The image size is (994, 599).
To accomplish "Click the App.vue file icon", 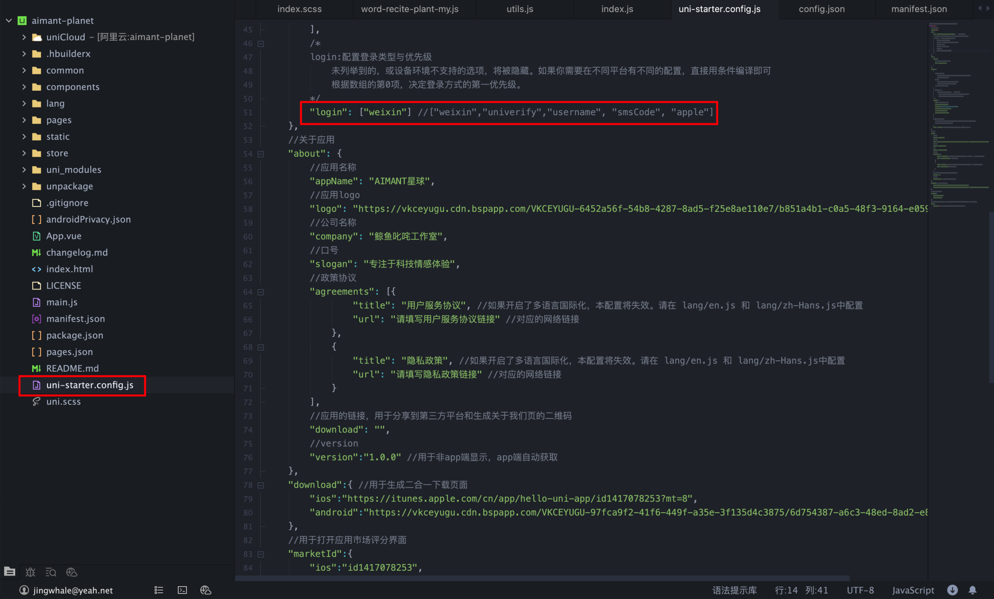I will (36, 236).
